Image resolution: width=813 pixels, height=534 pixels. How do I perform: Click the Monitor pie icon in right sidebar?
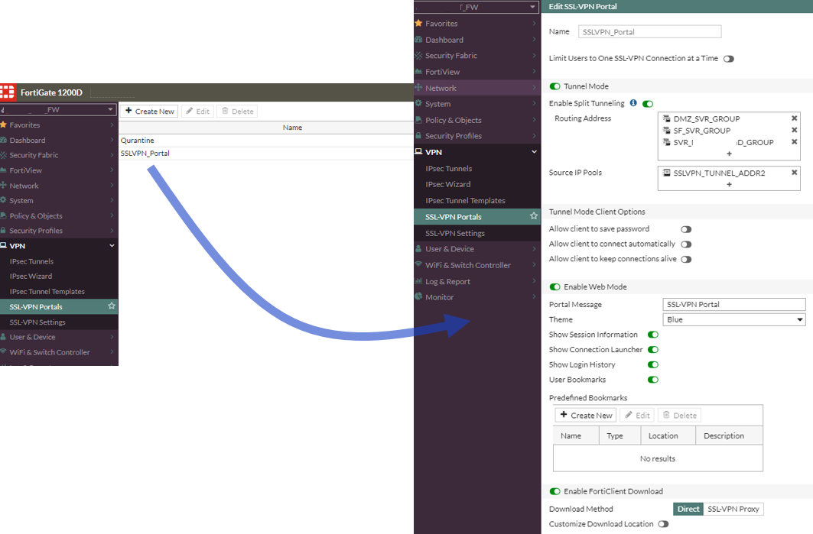click(418, 296)
